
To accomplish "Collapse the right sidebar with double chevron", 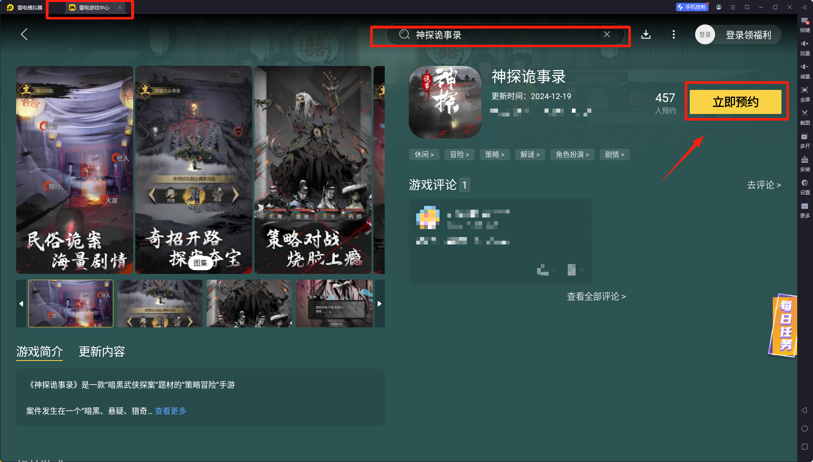I will tap(805, 7).
